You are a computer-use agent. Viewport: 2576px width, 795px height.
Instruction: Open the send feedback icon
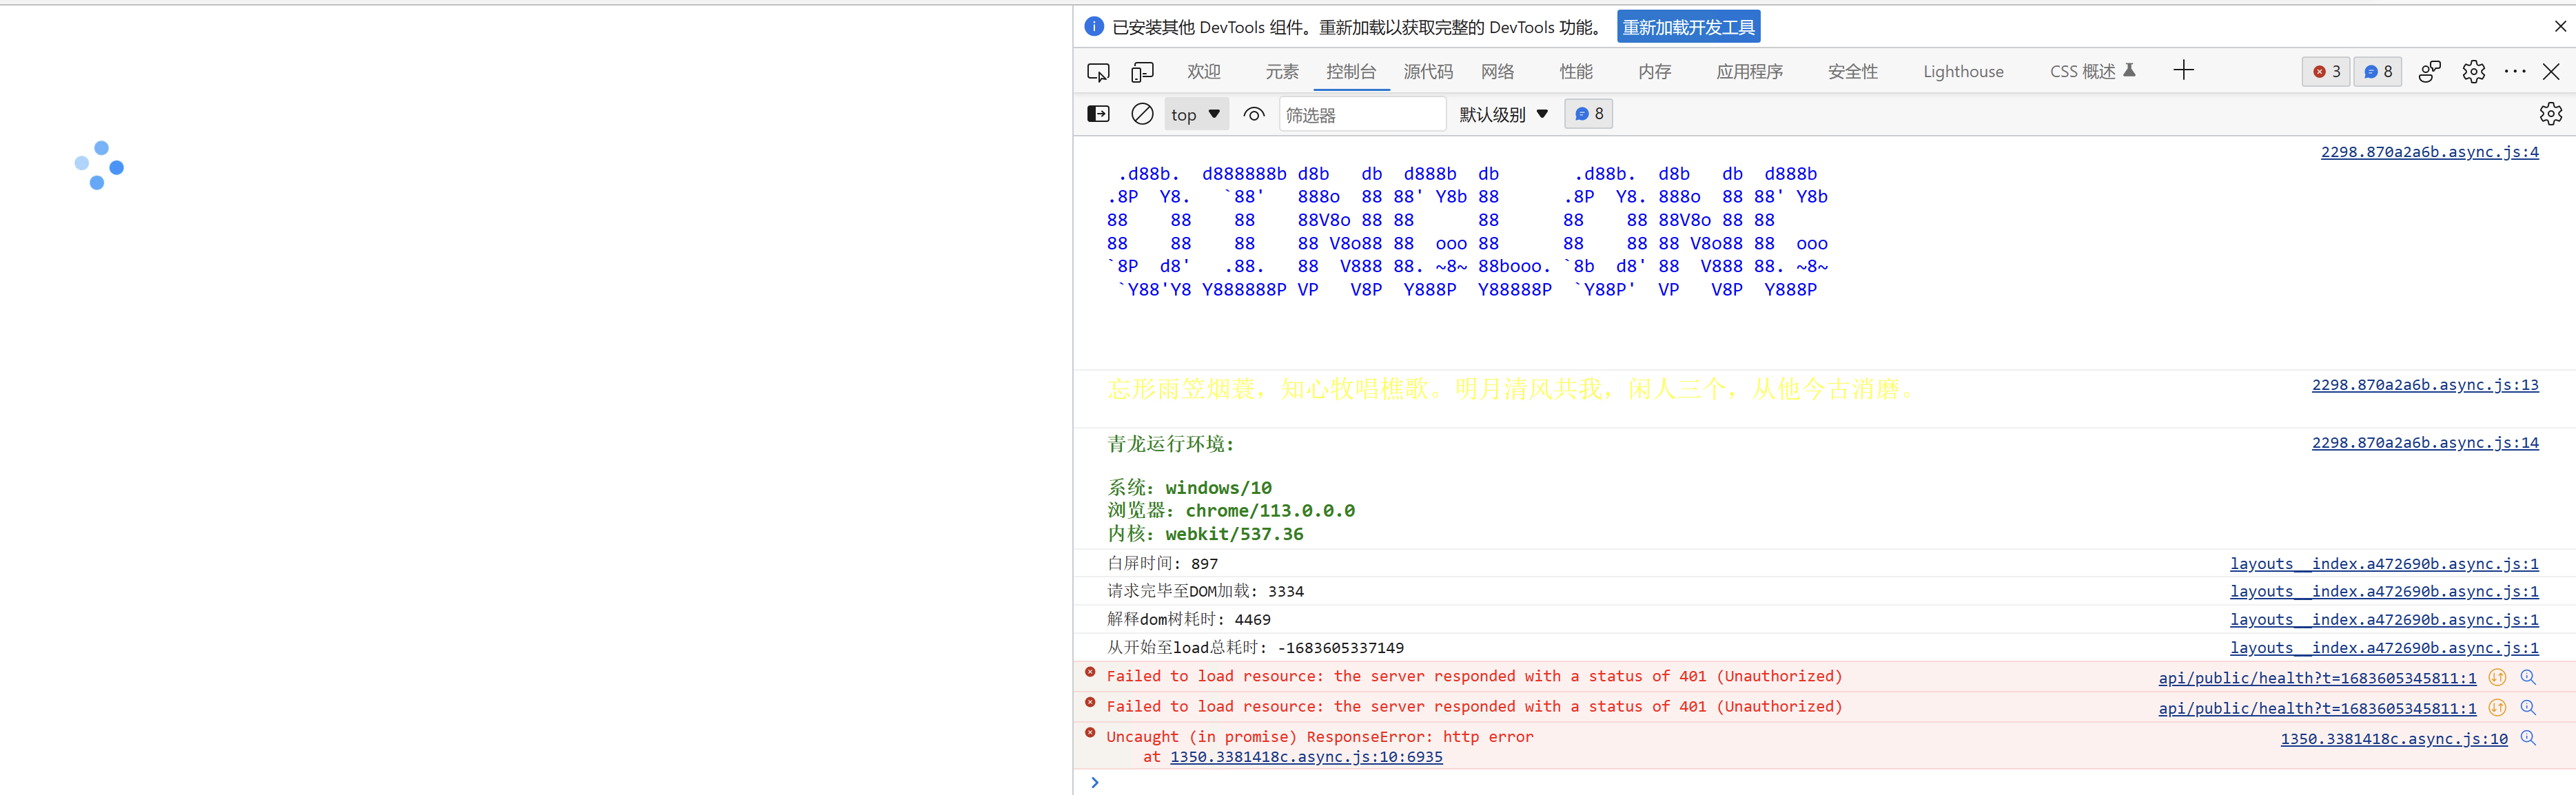point(2429,71)
